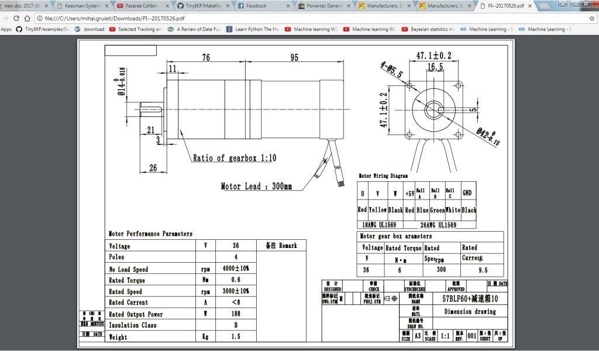599x351 pixels.
Task: Open the new doc 2017 tab
Action: pyautogui.click(x=21, y=6)
